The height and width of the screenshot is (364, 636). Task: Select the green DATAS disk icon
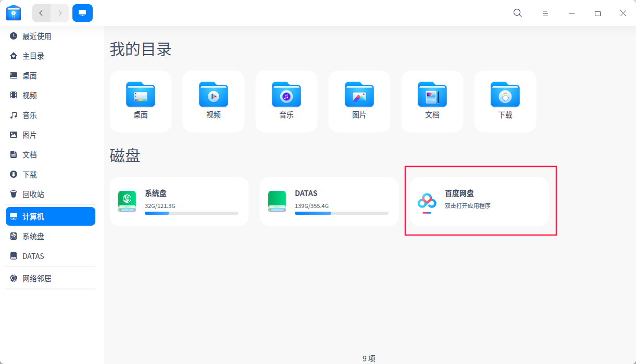pyautogui.click(x=277, y=201)
